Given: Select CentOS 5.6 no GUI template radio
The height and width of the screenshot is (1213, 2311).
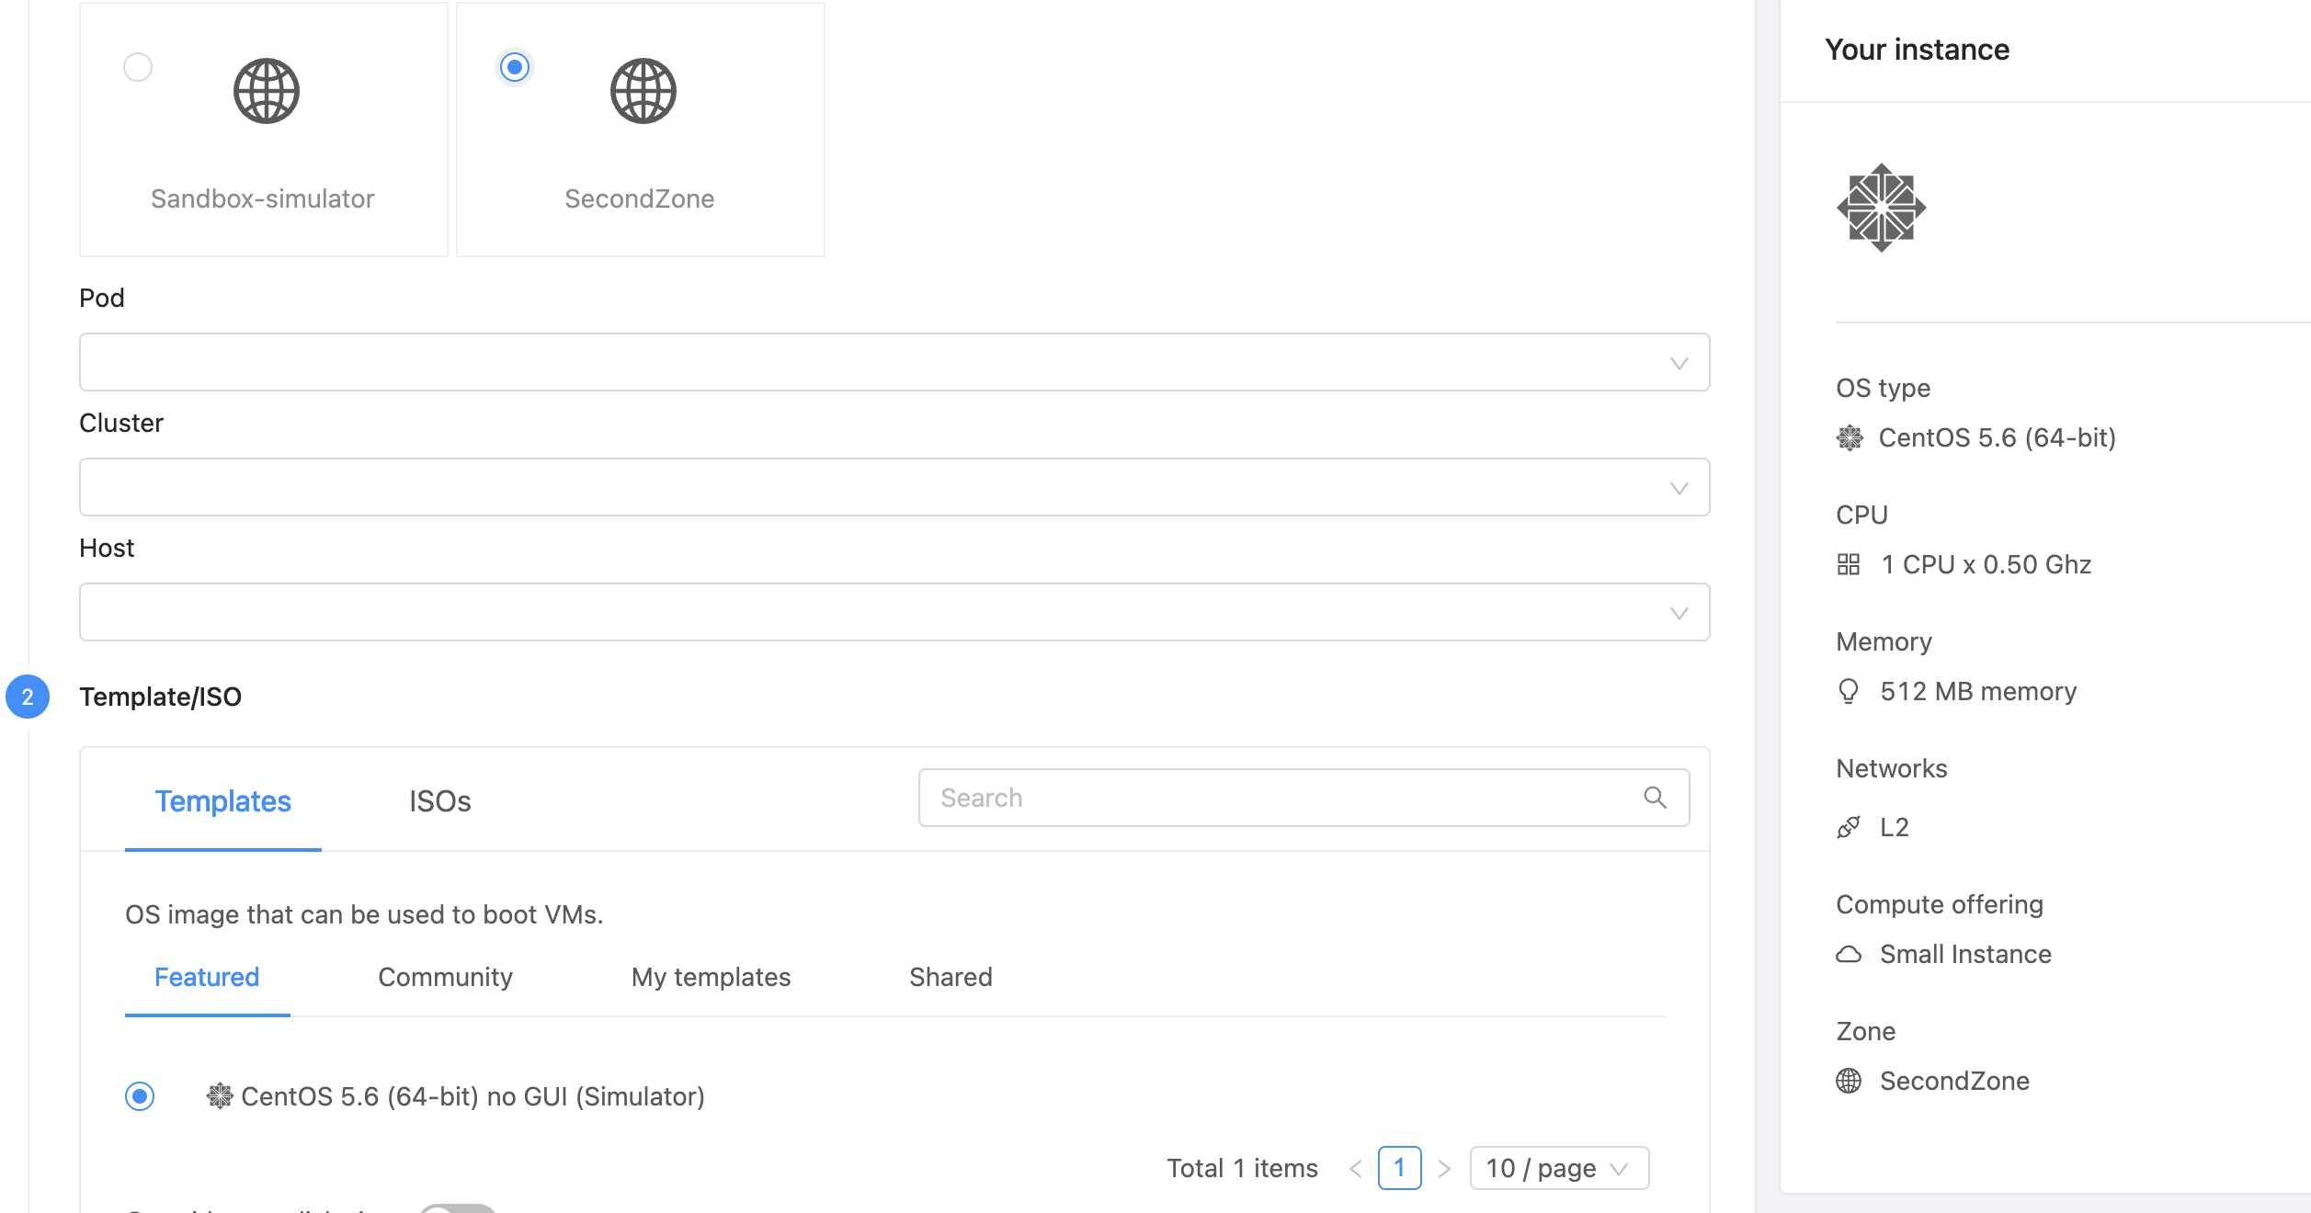Looking at the screenshot, I should (140, 1095).
